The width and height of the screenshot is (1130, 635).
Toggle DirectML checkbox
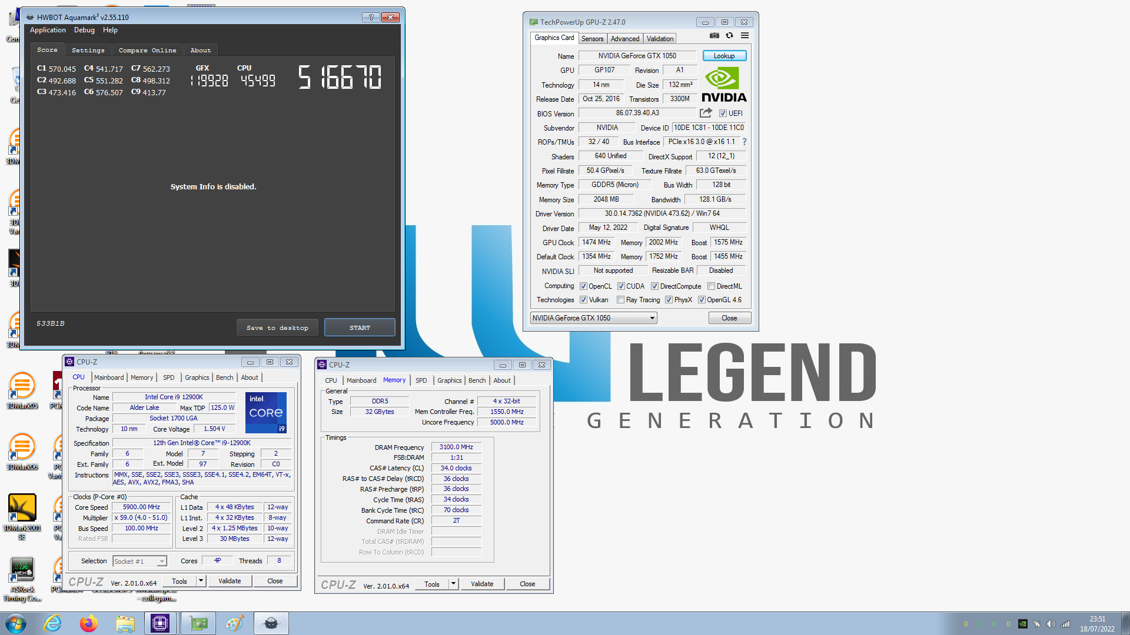coord(711,286)
